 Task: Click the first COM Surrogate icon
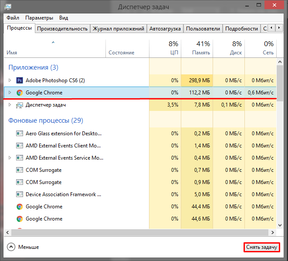[x=19, y=170]
